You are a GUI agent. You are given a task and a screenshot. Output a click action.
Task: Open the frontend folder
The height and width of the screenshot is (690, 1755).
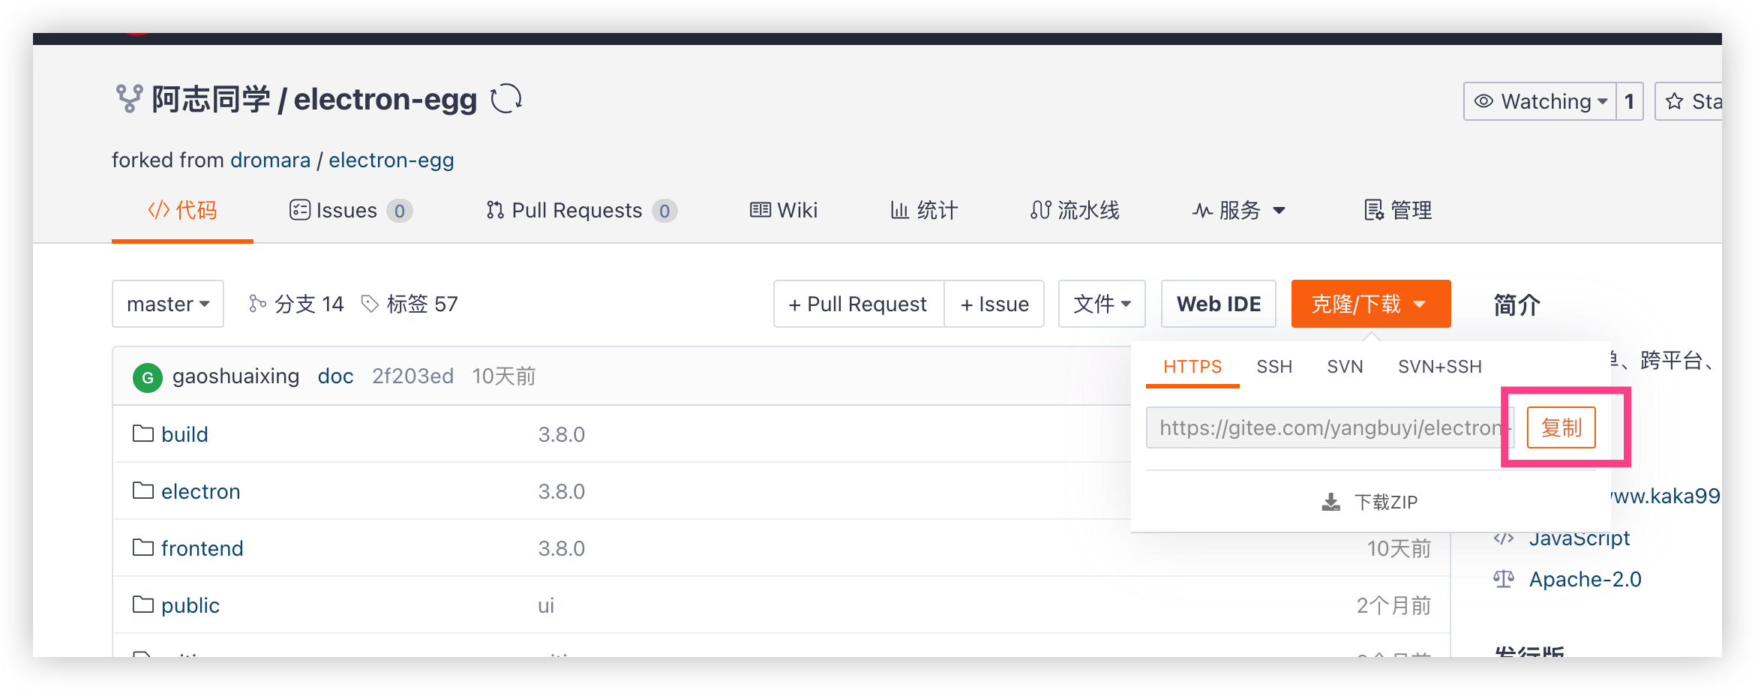pos(202,548)
